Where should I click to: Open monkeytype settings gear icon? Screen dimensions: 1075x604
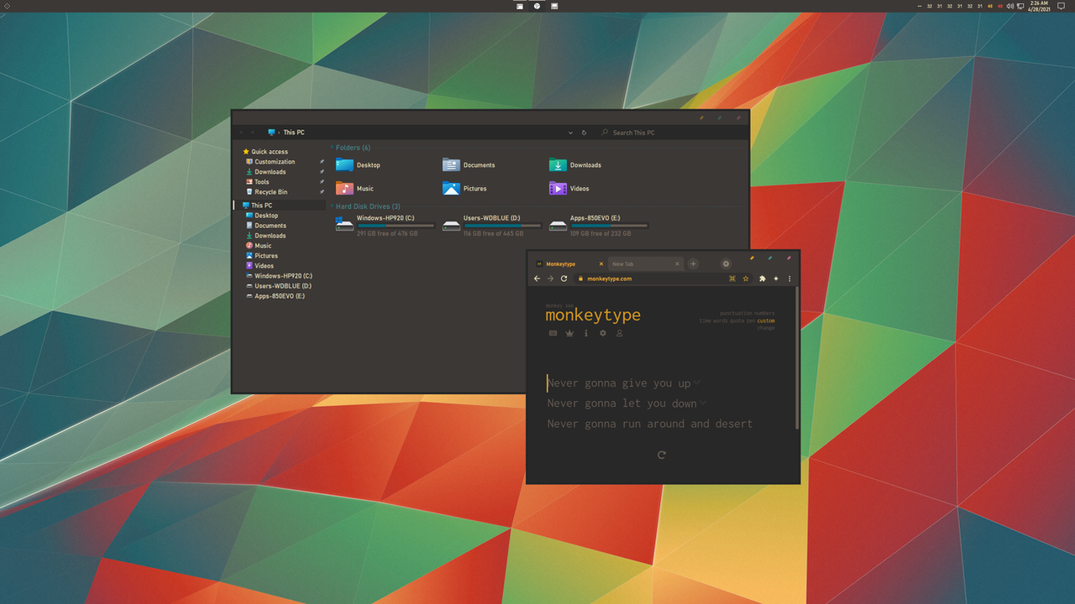[x=602, y=333]
